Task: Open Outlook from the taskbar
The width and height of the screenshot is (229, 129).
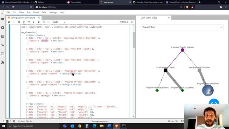Action: click(72, 126)
